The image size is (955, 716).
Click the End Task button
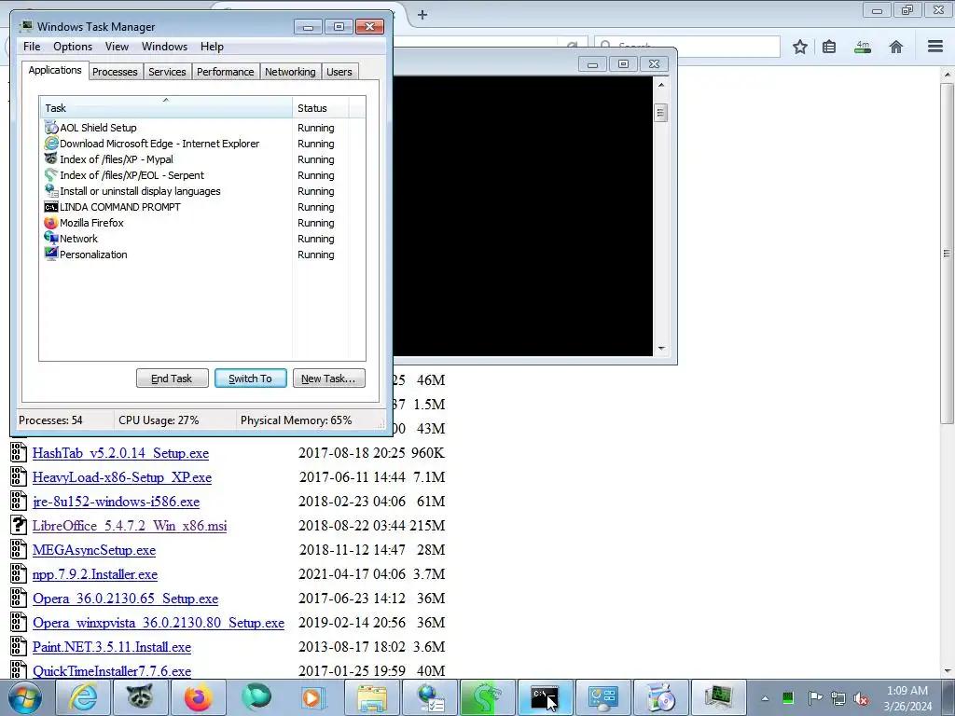[172, 379]
